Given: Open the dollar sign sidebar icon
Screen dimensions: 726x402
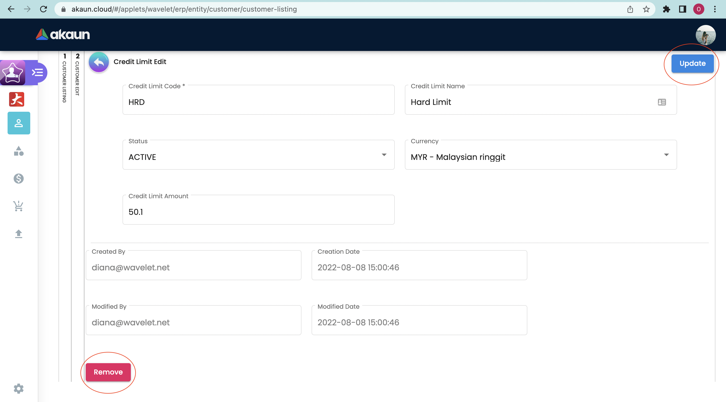Looking at the screenshot, I should point(19,179).
